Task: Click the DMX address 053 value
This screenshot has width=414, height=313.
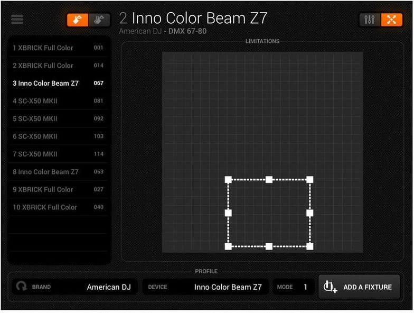Action: click(x=98, y=172)
